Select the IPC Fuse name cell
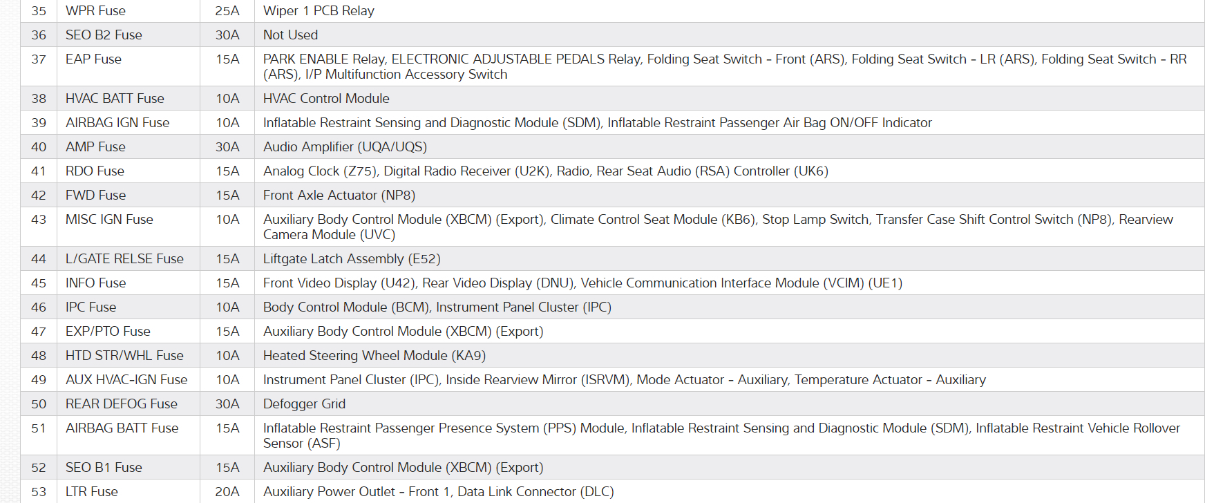This screenshot has width=1205, height=503. (x=91, y=307)
